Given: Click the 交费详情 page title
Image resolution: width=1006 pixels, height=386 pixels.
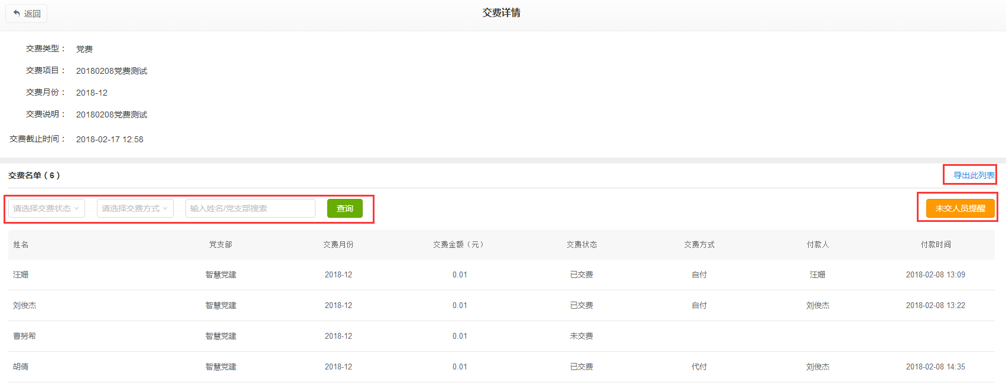Looking at the screenshot, I should click(502, 13).
